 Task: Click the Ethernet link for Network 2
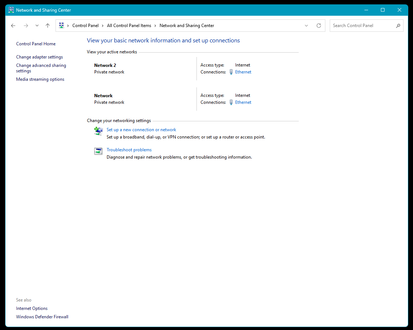coord(243,72)
